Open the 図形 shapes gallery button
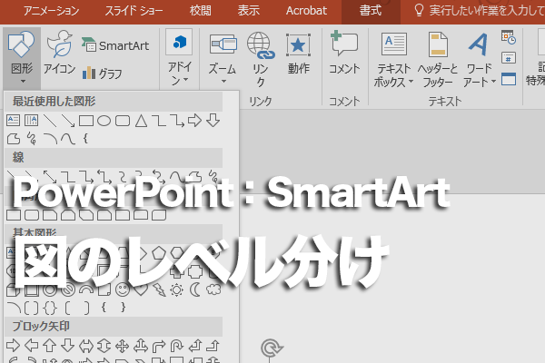Viewport: 545px width, 363px height. [x=22, y=58]
